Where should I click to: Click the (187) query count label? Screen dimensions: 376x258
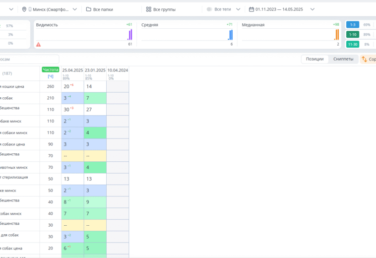pos(7,73)
